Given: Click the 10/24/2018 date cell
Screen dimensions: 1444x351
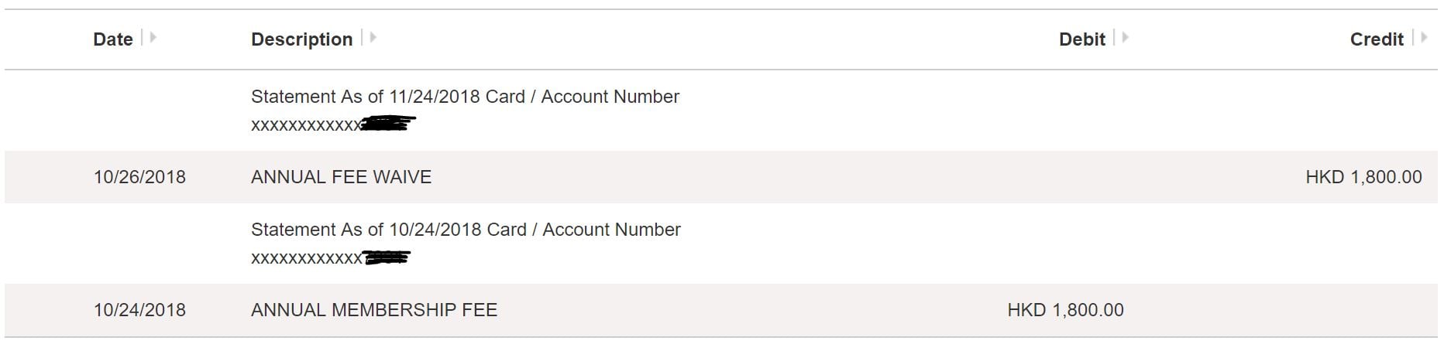Looking at the screenshot, I should [x=140, y=310].
